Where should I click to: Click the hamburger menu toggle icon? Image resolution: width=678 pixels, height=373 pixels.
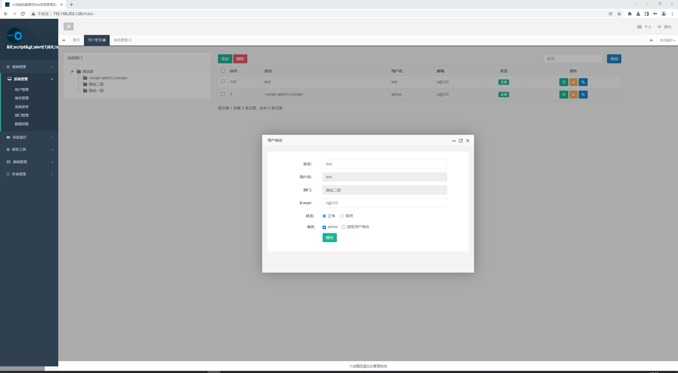(x=68, y=26)
